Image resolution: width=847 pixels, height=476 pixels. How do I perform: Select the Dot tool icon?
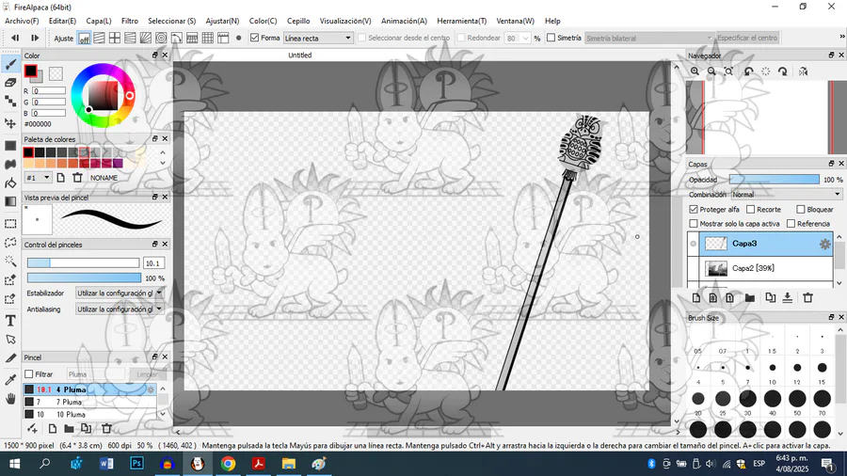coord(10,101)
